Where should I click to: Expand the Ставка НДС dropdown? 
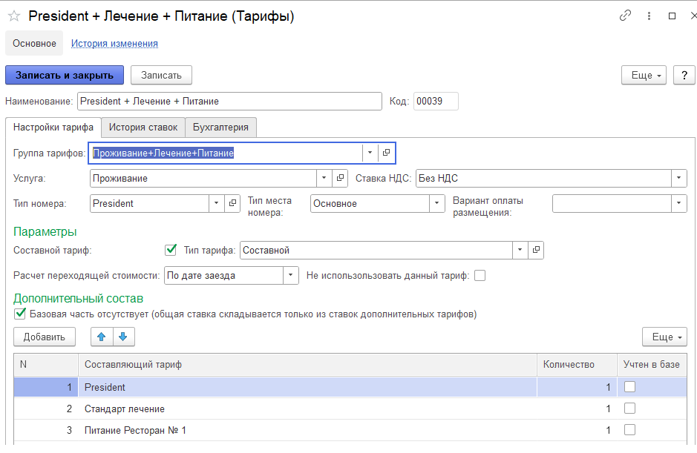pyautogui.click(x=678, y=178)
